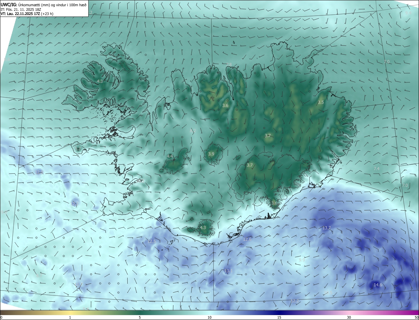The height and width of the screenshot is (320, 419).
Task: Click the 12.6 value label off the coast
Action: [x=247, y=240]
